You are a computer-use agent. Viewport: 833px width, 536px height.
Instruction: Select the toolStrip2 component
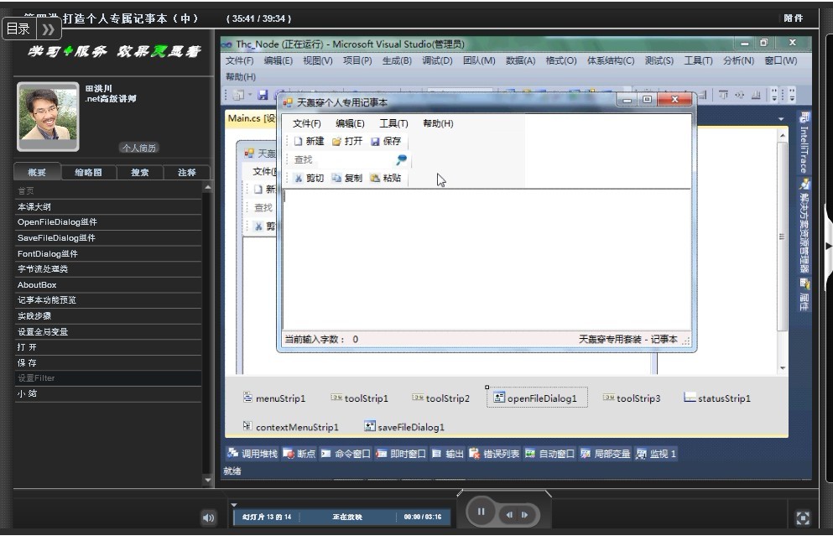[x=441, y=398]
